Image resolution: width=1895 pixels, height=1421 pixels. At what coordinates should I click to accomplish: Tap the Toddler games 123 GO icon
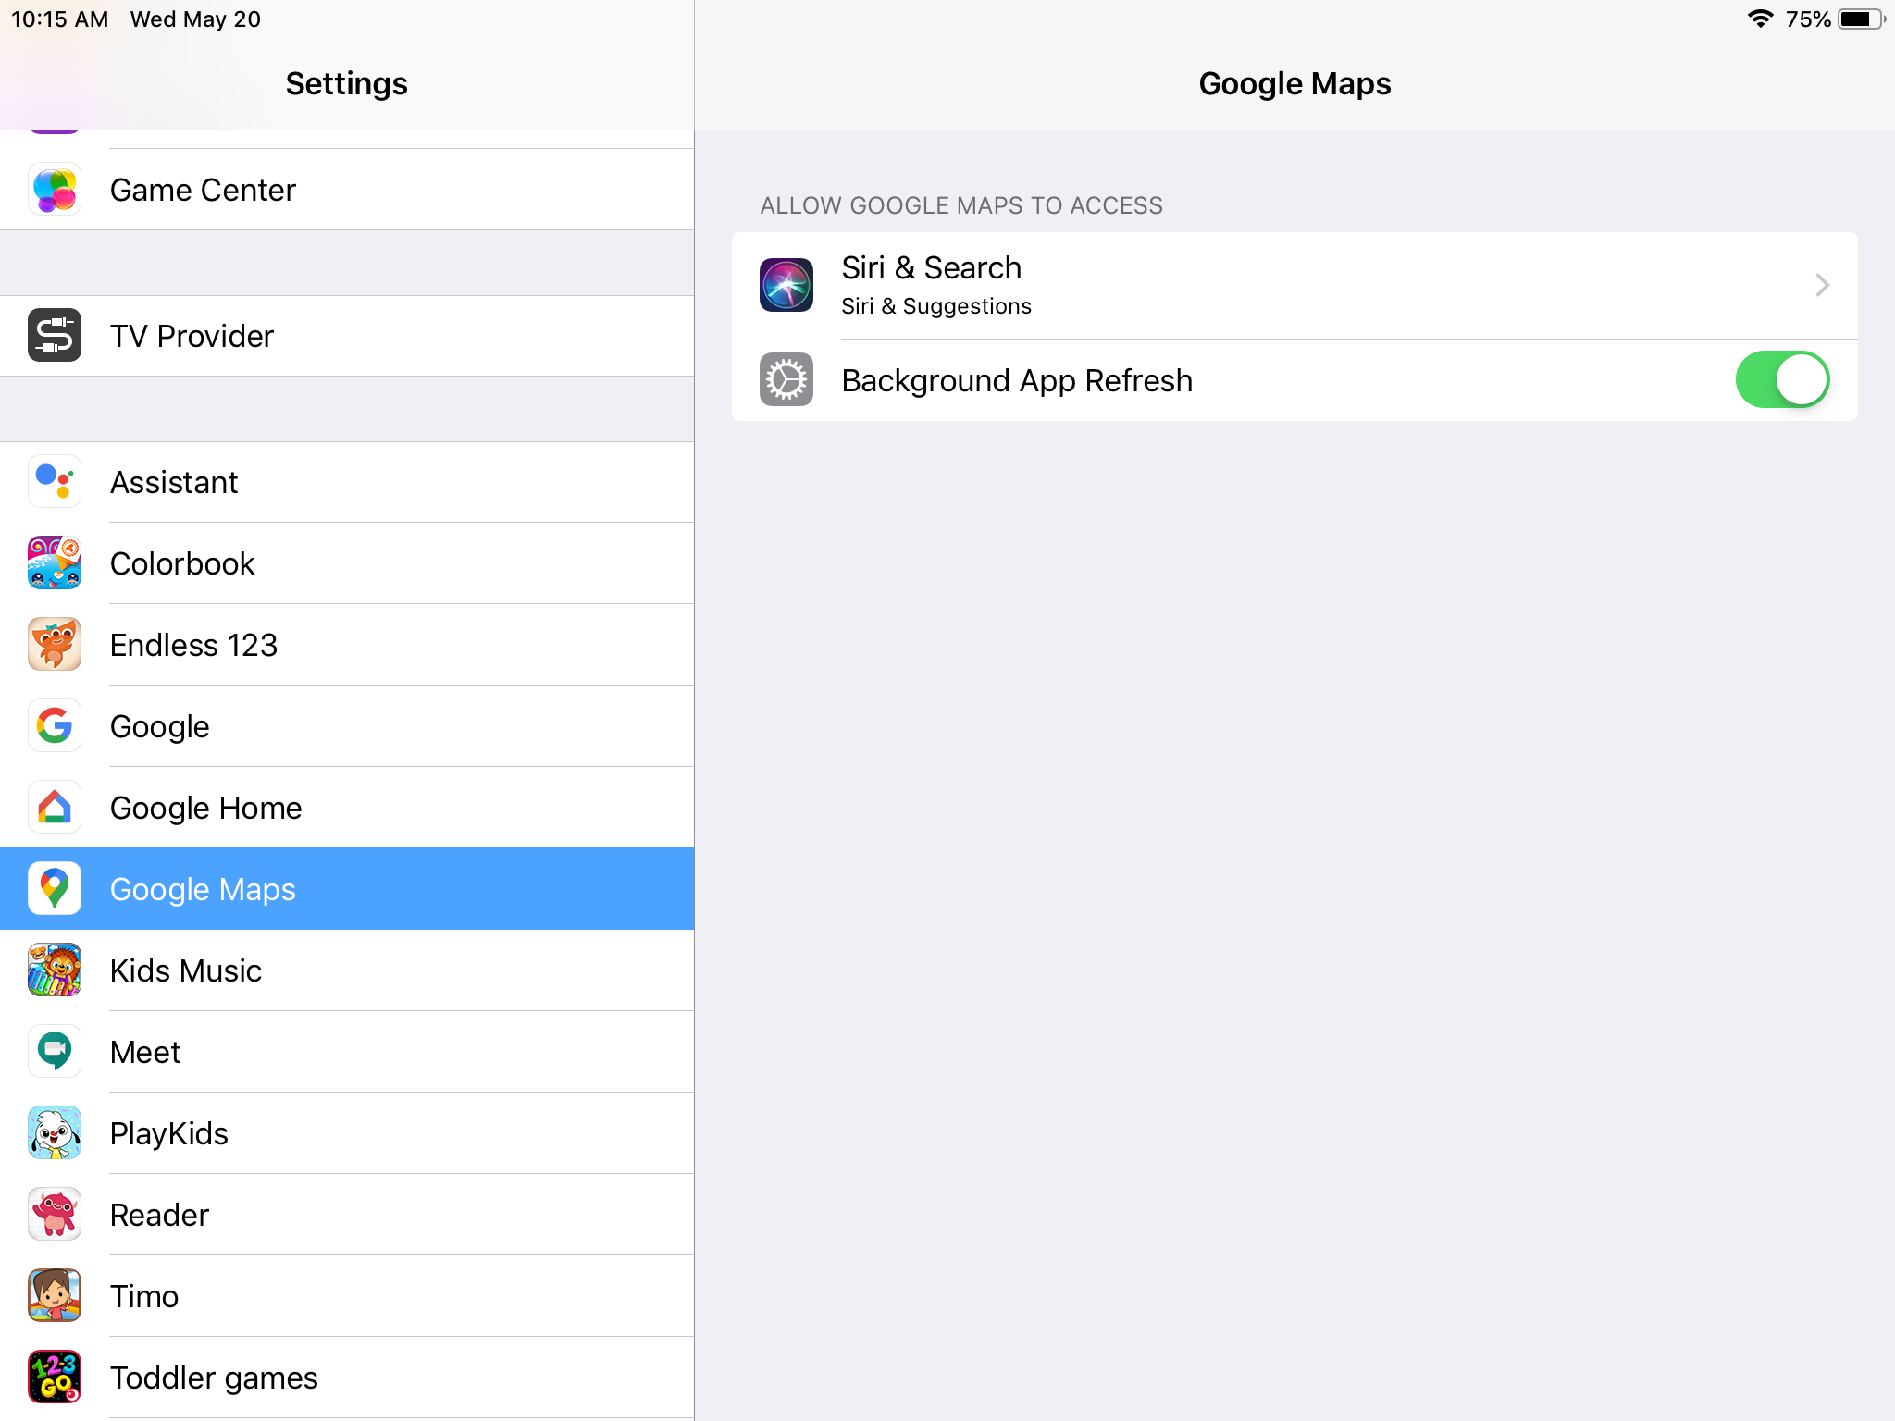(x=55, y=1378)
